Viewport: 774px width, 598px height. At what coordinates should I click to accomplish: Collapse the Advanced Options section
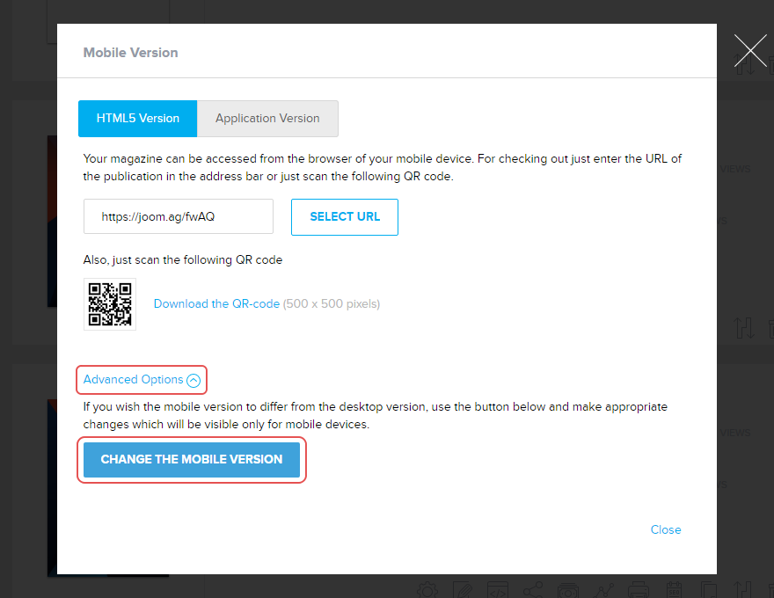(142, 380)
